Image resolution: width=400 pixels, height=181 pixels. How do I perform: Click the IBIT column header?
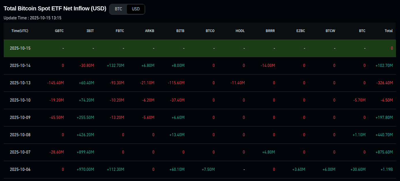[x=90, y=31]
